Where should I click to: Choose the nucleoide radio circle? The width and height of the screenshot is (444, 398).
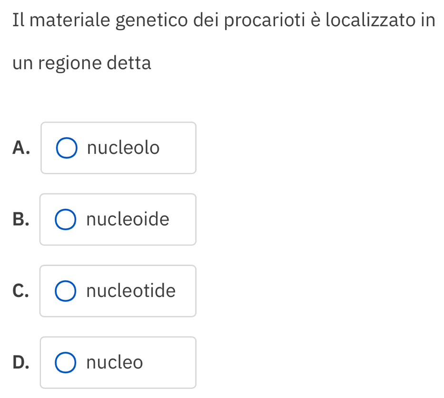pyautogui.click(x=66, y=220)
